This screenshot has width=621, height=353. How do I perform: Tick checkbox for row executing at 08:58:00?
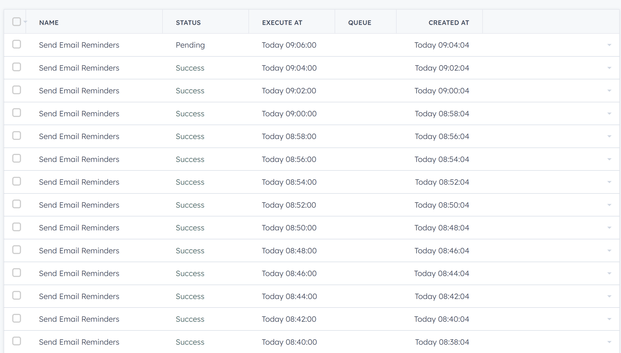[x=16, y=136]
